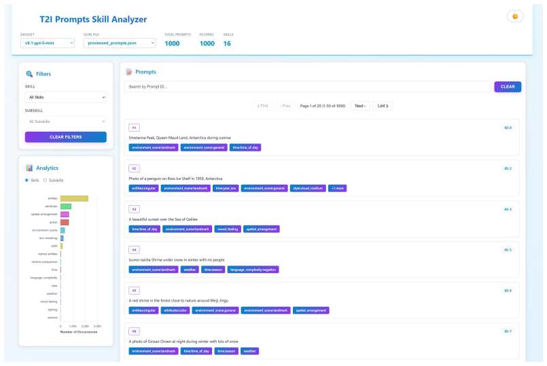Click the #1 badge on first prompt
This screenshot has width=547, height=366.
(x=134, y=128)
